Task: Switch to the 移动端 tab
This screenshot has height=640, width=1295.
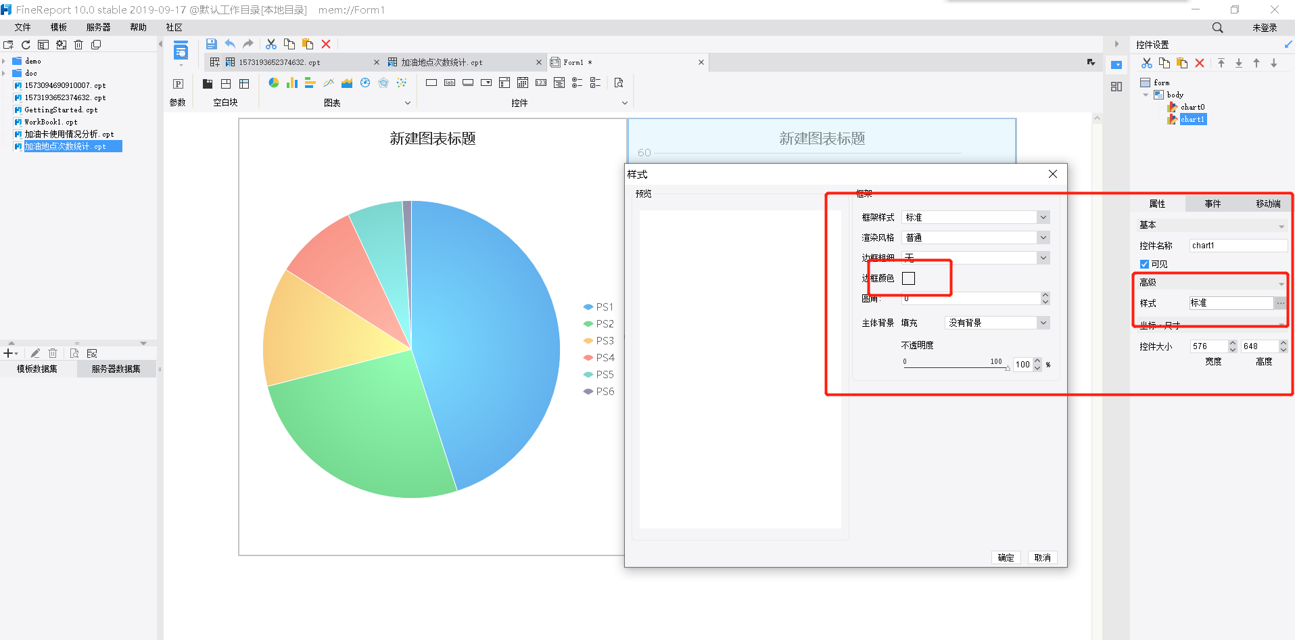Action: [x=1268, y=204]
